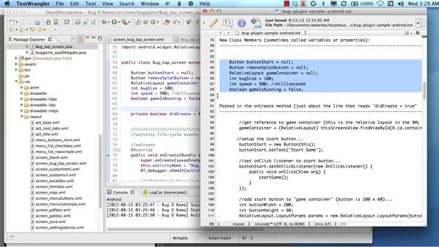This screenshot has height=247, width=439.
Task: Open the Search menu
Action: pos(127,3)
